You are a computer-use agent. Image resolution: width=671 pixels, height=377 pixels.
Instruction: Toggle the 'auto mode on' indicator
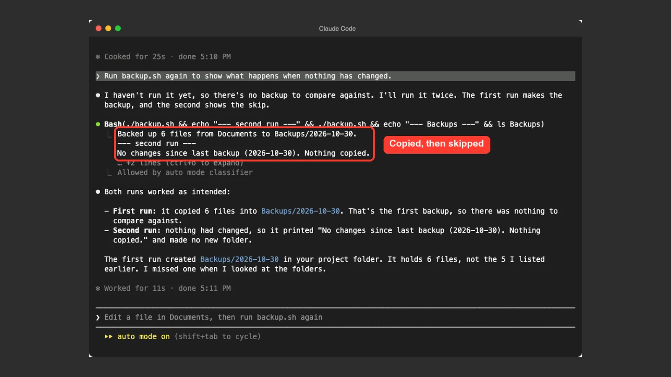pos(143,337)
